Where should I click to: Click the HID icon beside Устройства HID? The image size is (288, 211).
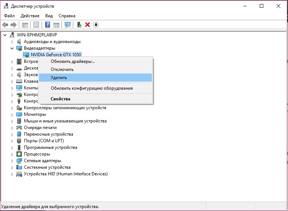[x=19, y=174]
